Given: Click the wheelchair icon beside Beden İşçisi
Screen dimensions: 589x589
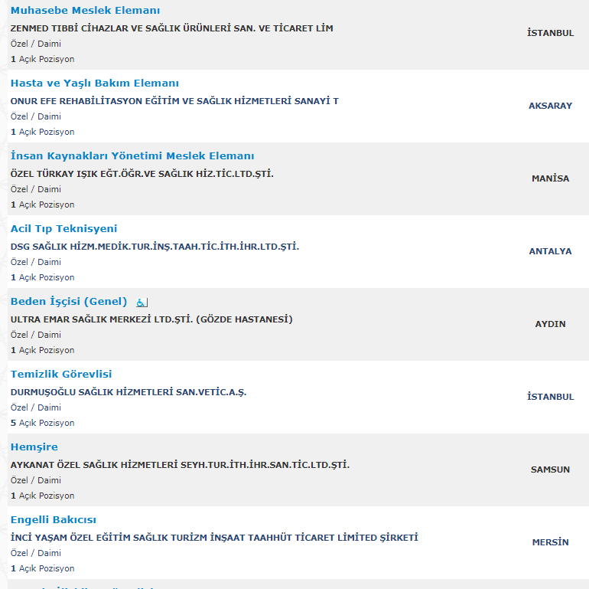Looking at the screenshot, I should pos(142,303).
